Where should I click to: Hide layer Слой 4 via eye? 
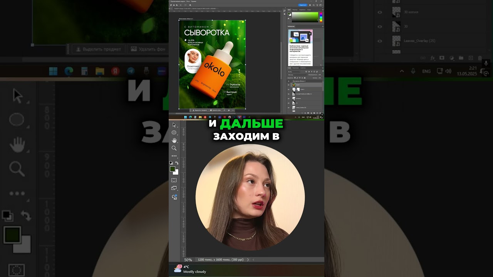pos(288,89)
